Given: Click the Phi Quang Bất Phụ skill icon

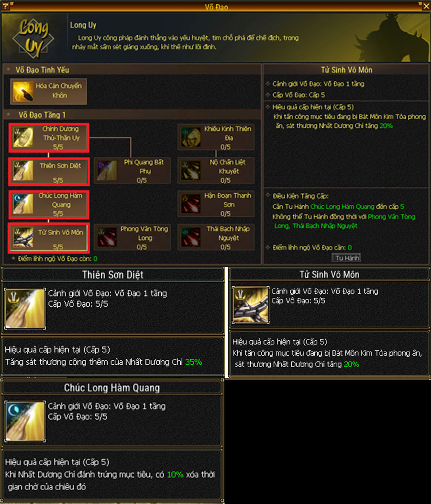Looking at the screenshot, I should point(107,171).
